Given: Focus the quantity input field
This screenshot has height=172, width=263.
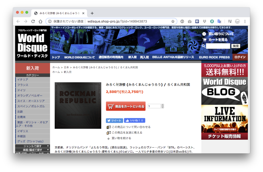Looking at the screenshot, I should (x=154, y=106).
